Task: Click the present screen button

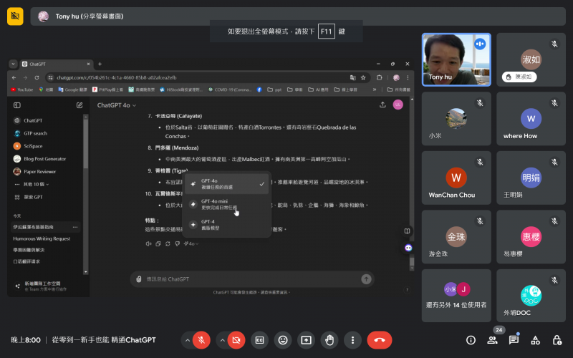Action: tap(307, 340)
